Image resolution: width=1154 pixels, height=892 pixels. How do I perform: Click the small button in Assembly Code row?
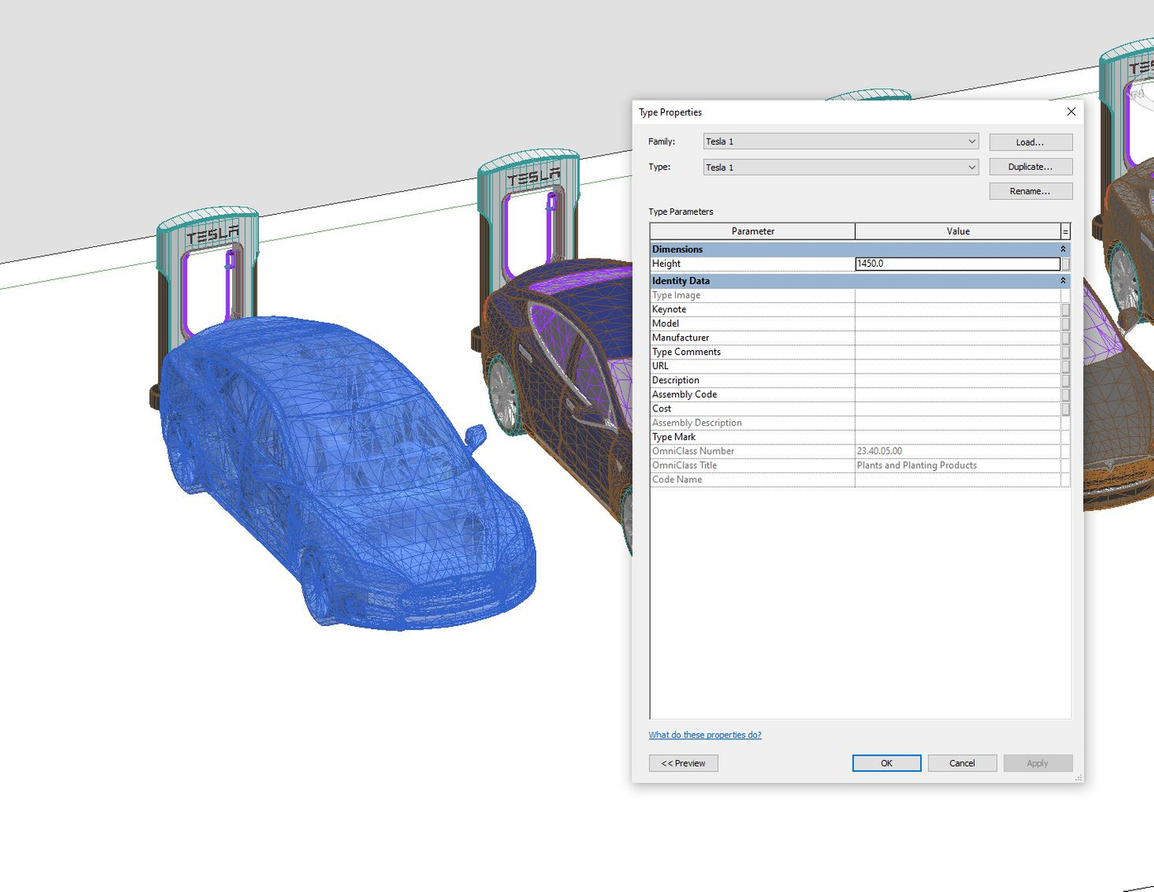tap(1066, 395)
